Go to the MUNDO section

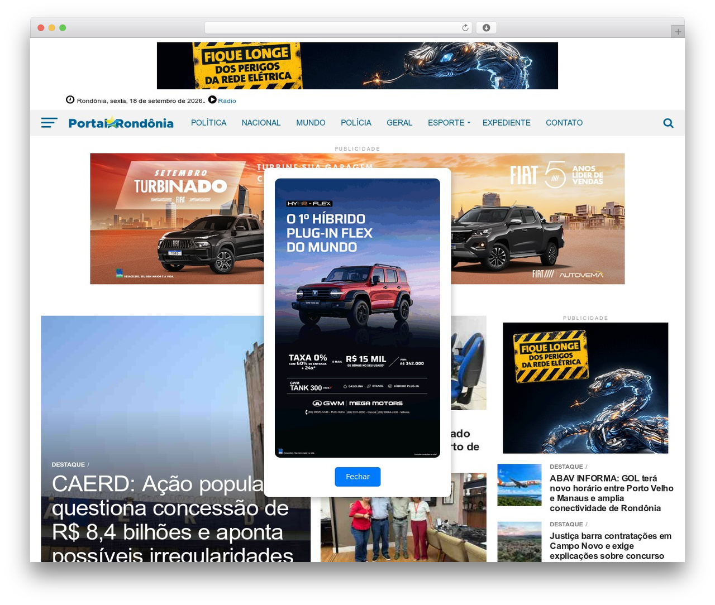click(x=311, y=123)
